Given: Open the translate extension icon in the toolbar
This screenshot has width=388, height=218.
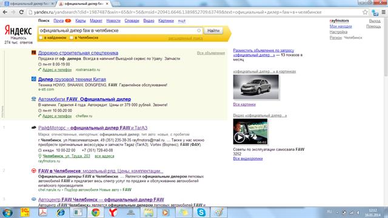Looking at the screenshot, I should [375, 12].
